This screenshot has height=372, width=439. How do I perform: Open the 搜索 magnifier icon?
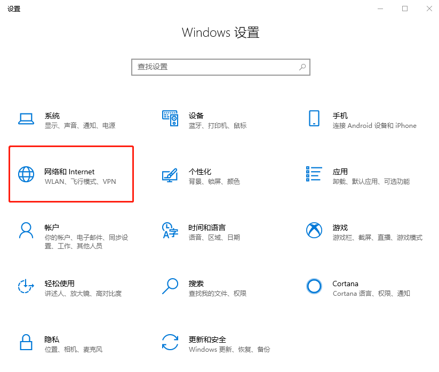(x=170, y=286)
